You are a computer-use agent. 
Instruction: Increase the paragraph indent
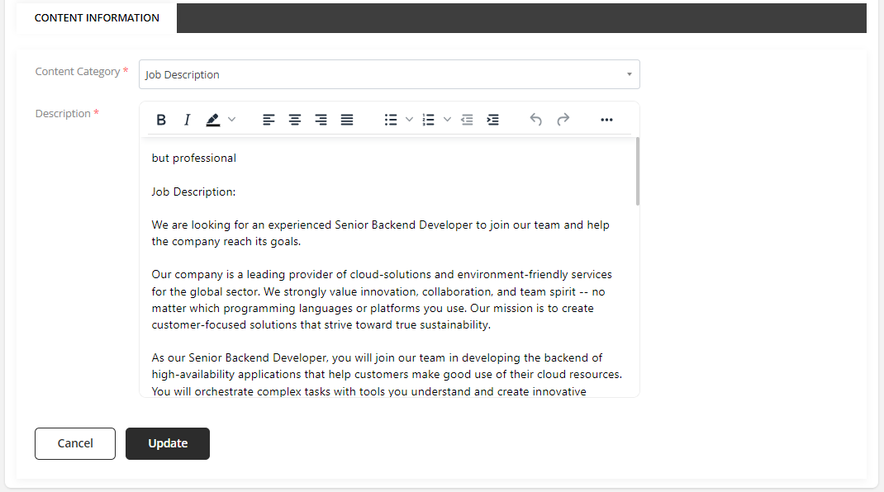(493, 120)
